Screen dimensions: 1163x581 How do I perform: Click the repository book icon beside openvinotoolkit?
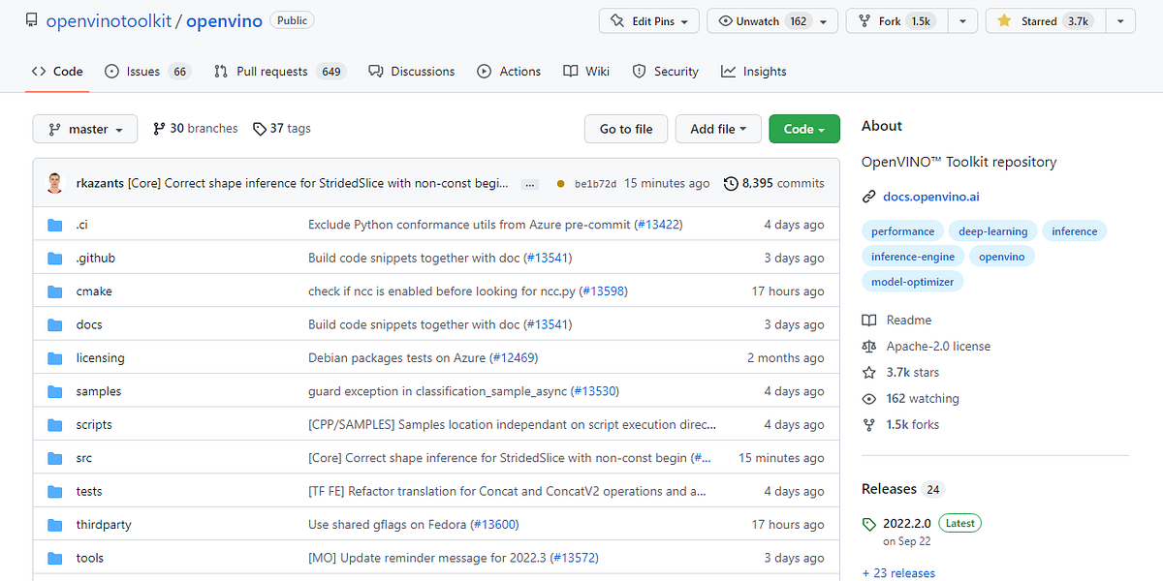[x=31, y=20]
